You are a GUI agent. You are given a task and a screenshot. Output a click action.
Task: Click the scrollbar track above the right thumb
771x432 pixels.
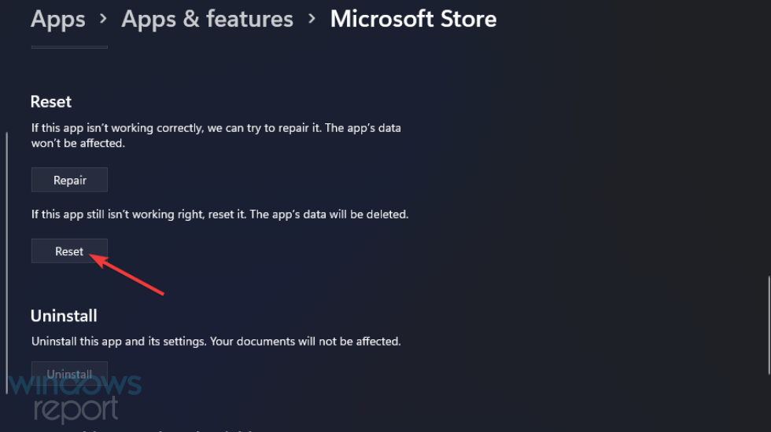769,148
